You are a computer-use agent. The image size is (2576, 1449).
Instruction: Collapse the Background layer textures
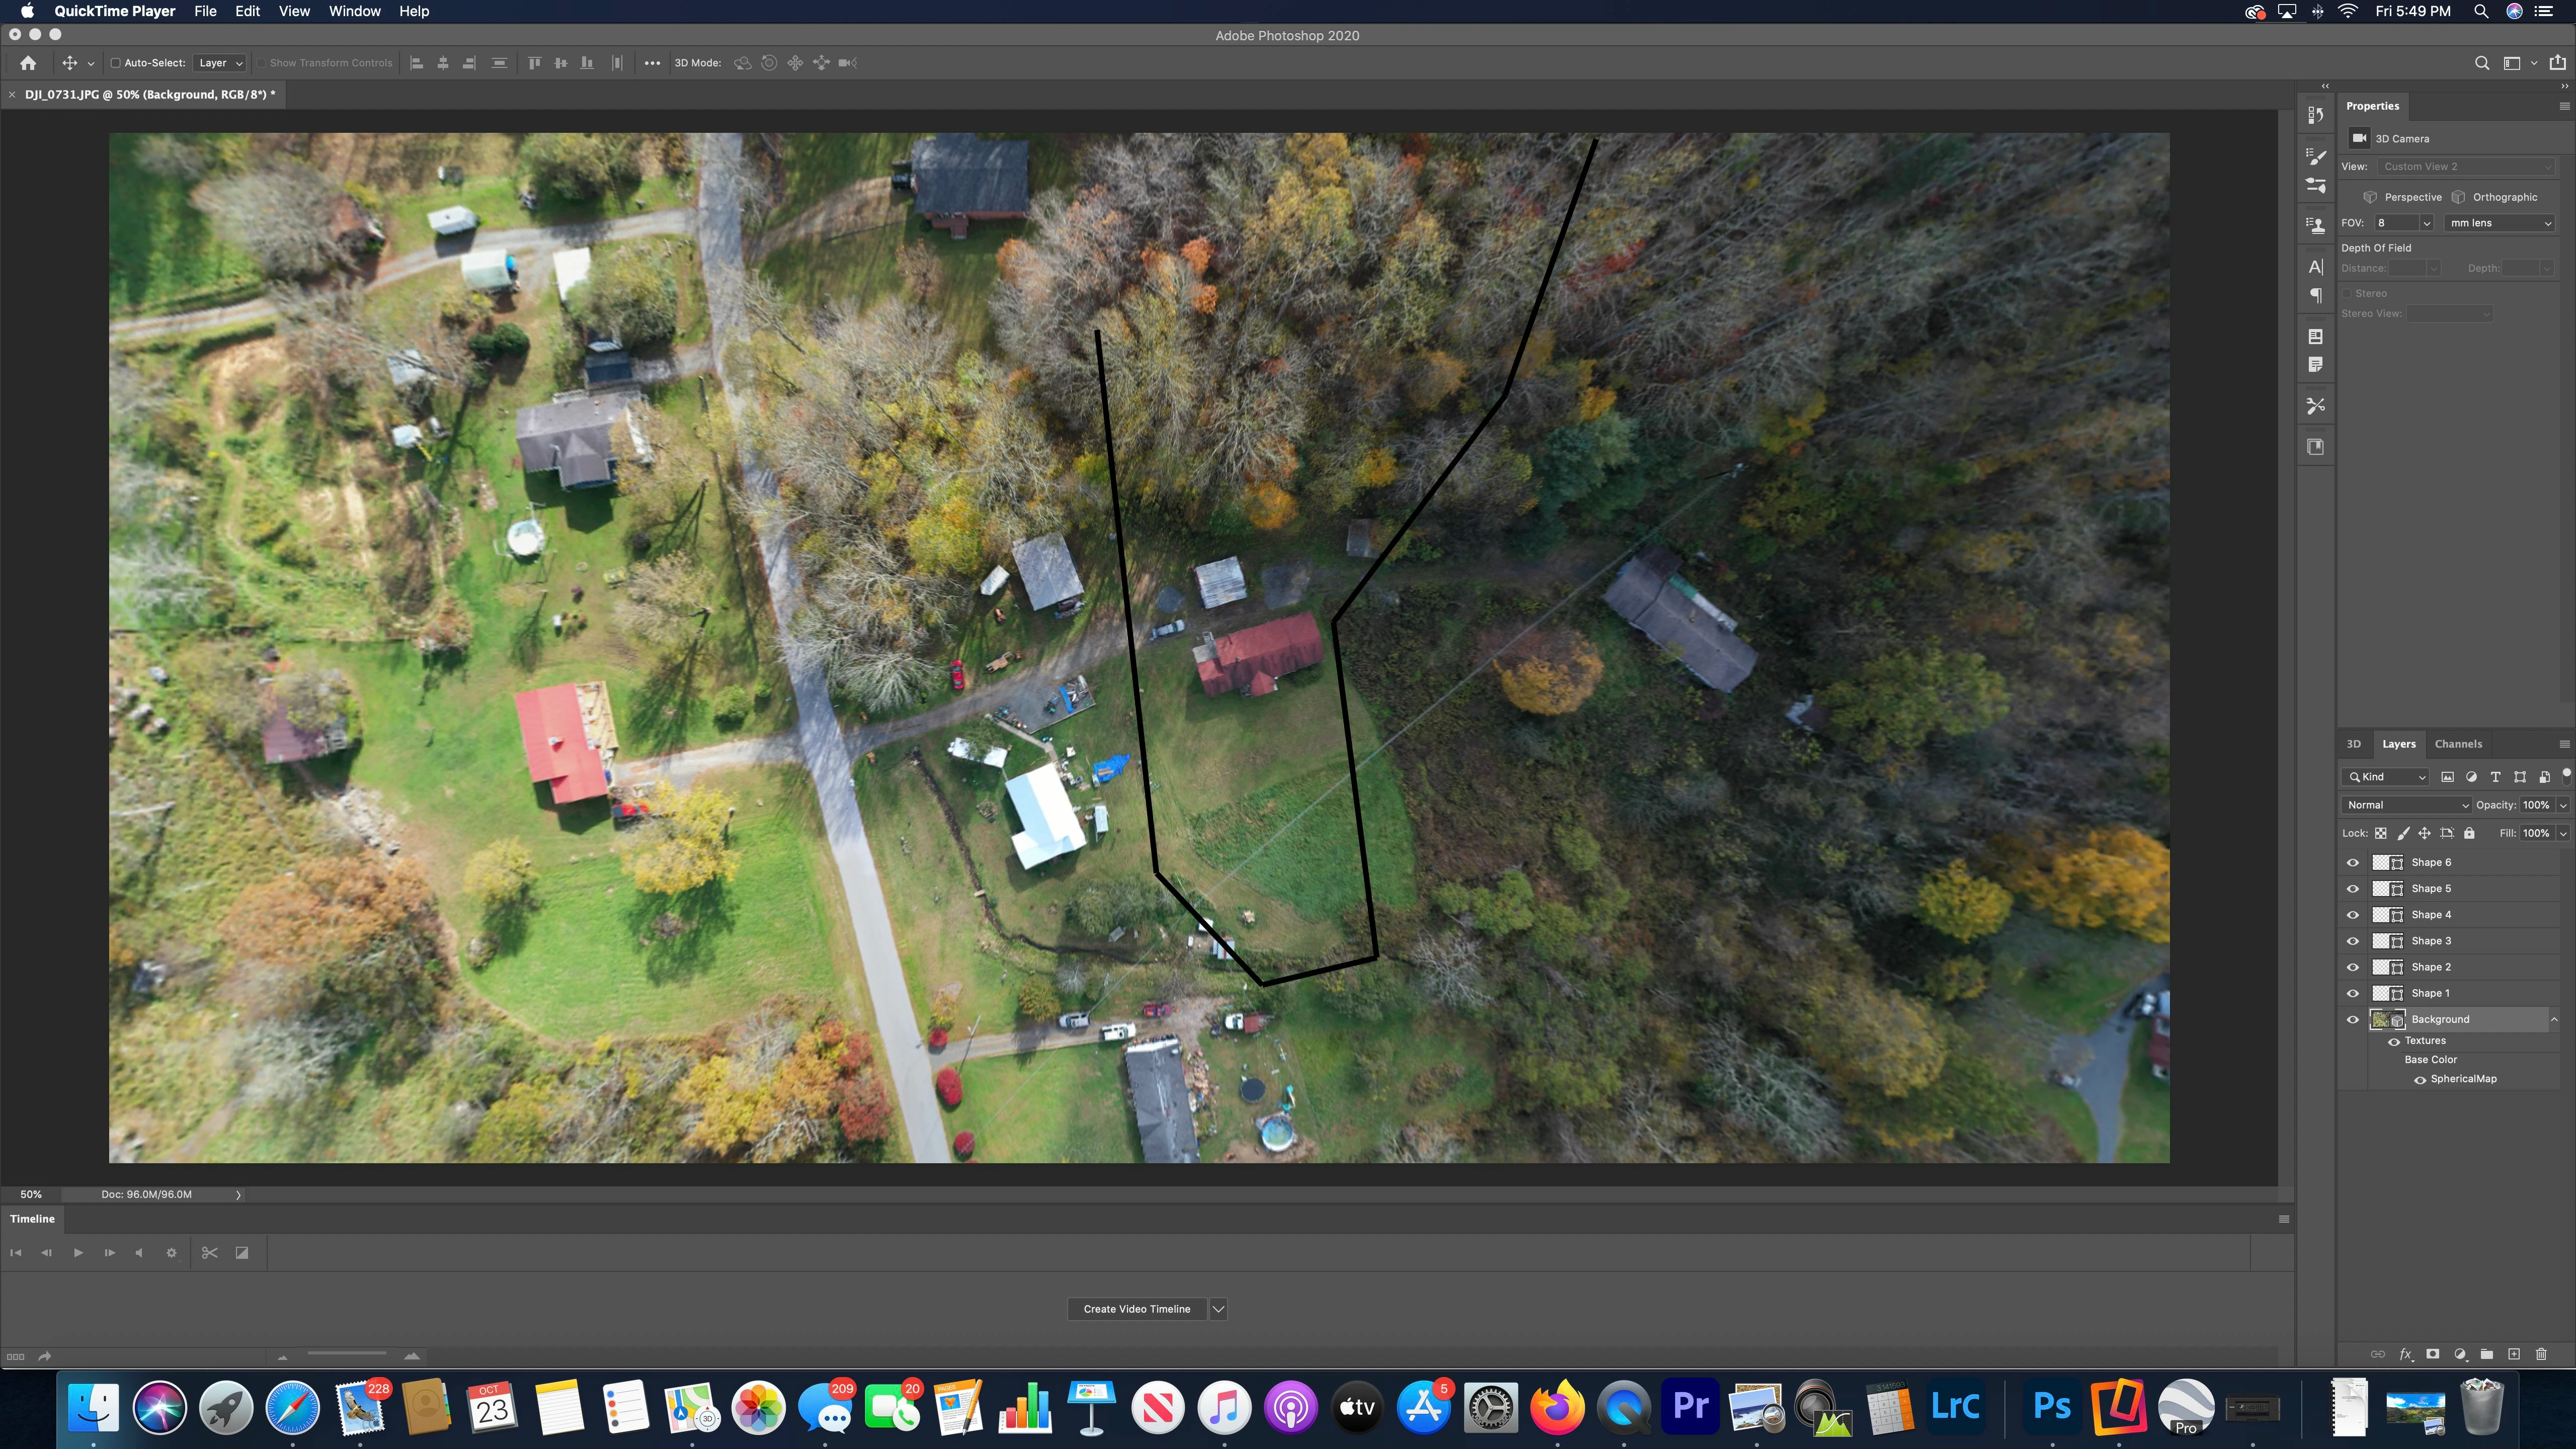[x=2554, y=1019]
